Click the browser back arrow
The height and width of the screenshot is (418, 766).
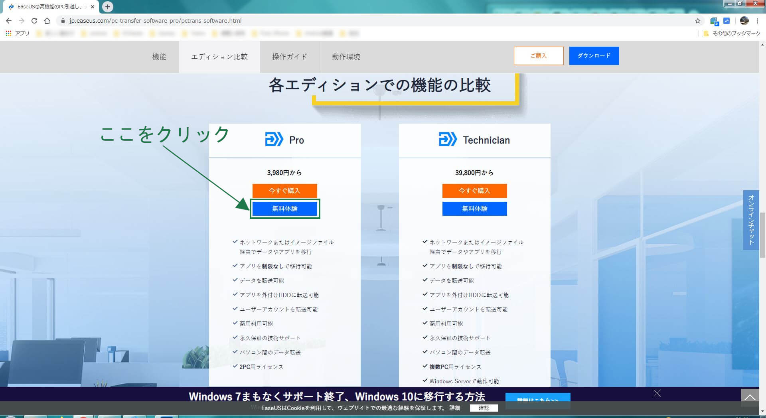(x=9, y=21)
